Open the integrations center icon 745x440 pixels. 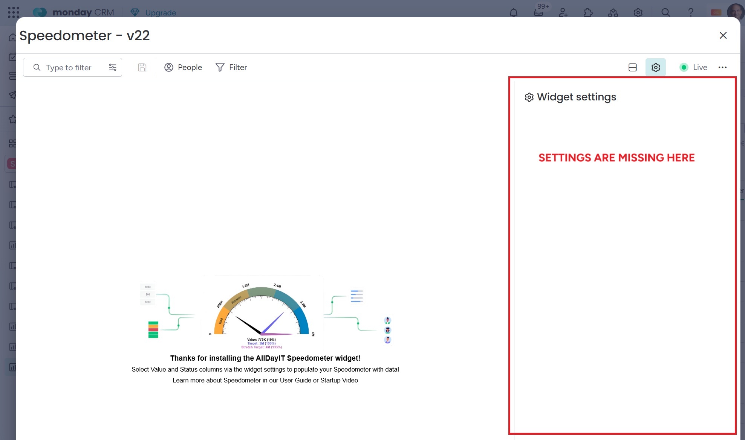click(613, 12)
